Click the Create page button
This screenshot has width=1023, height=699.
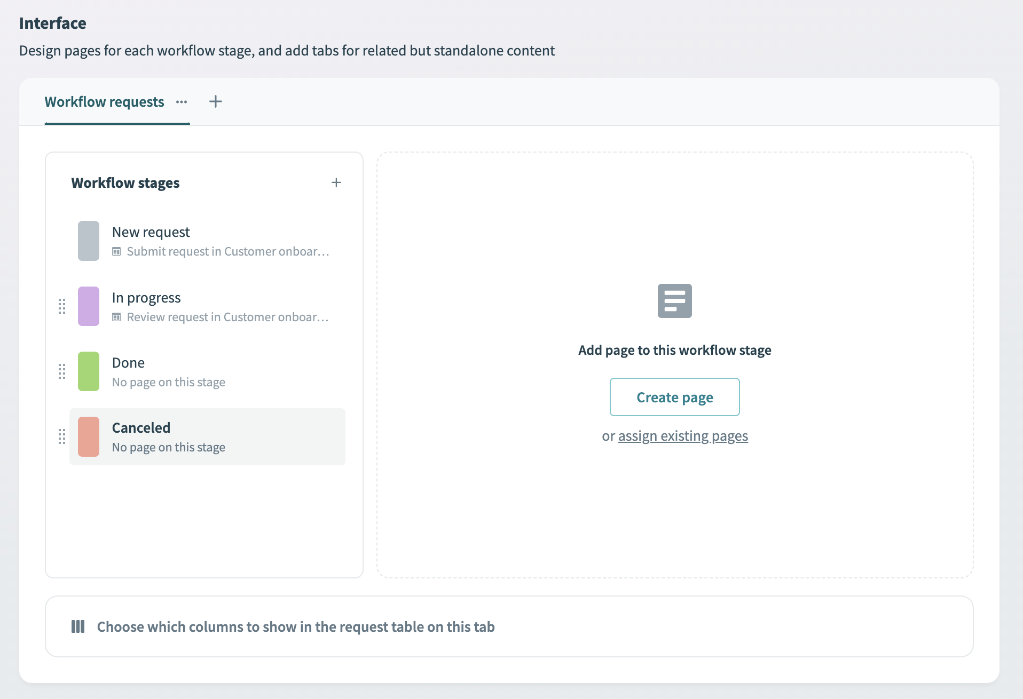pos(674,397)
